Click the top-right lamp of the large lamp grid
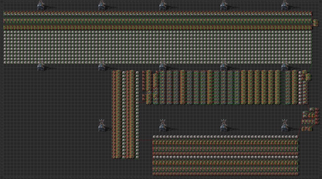The image size is (322, 179). [x=310, y=32]
